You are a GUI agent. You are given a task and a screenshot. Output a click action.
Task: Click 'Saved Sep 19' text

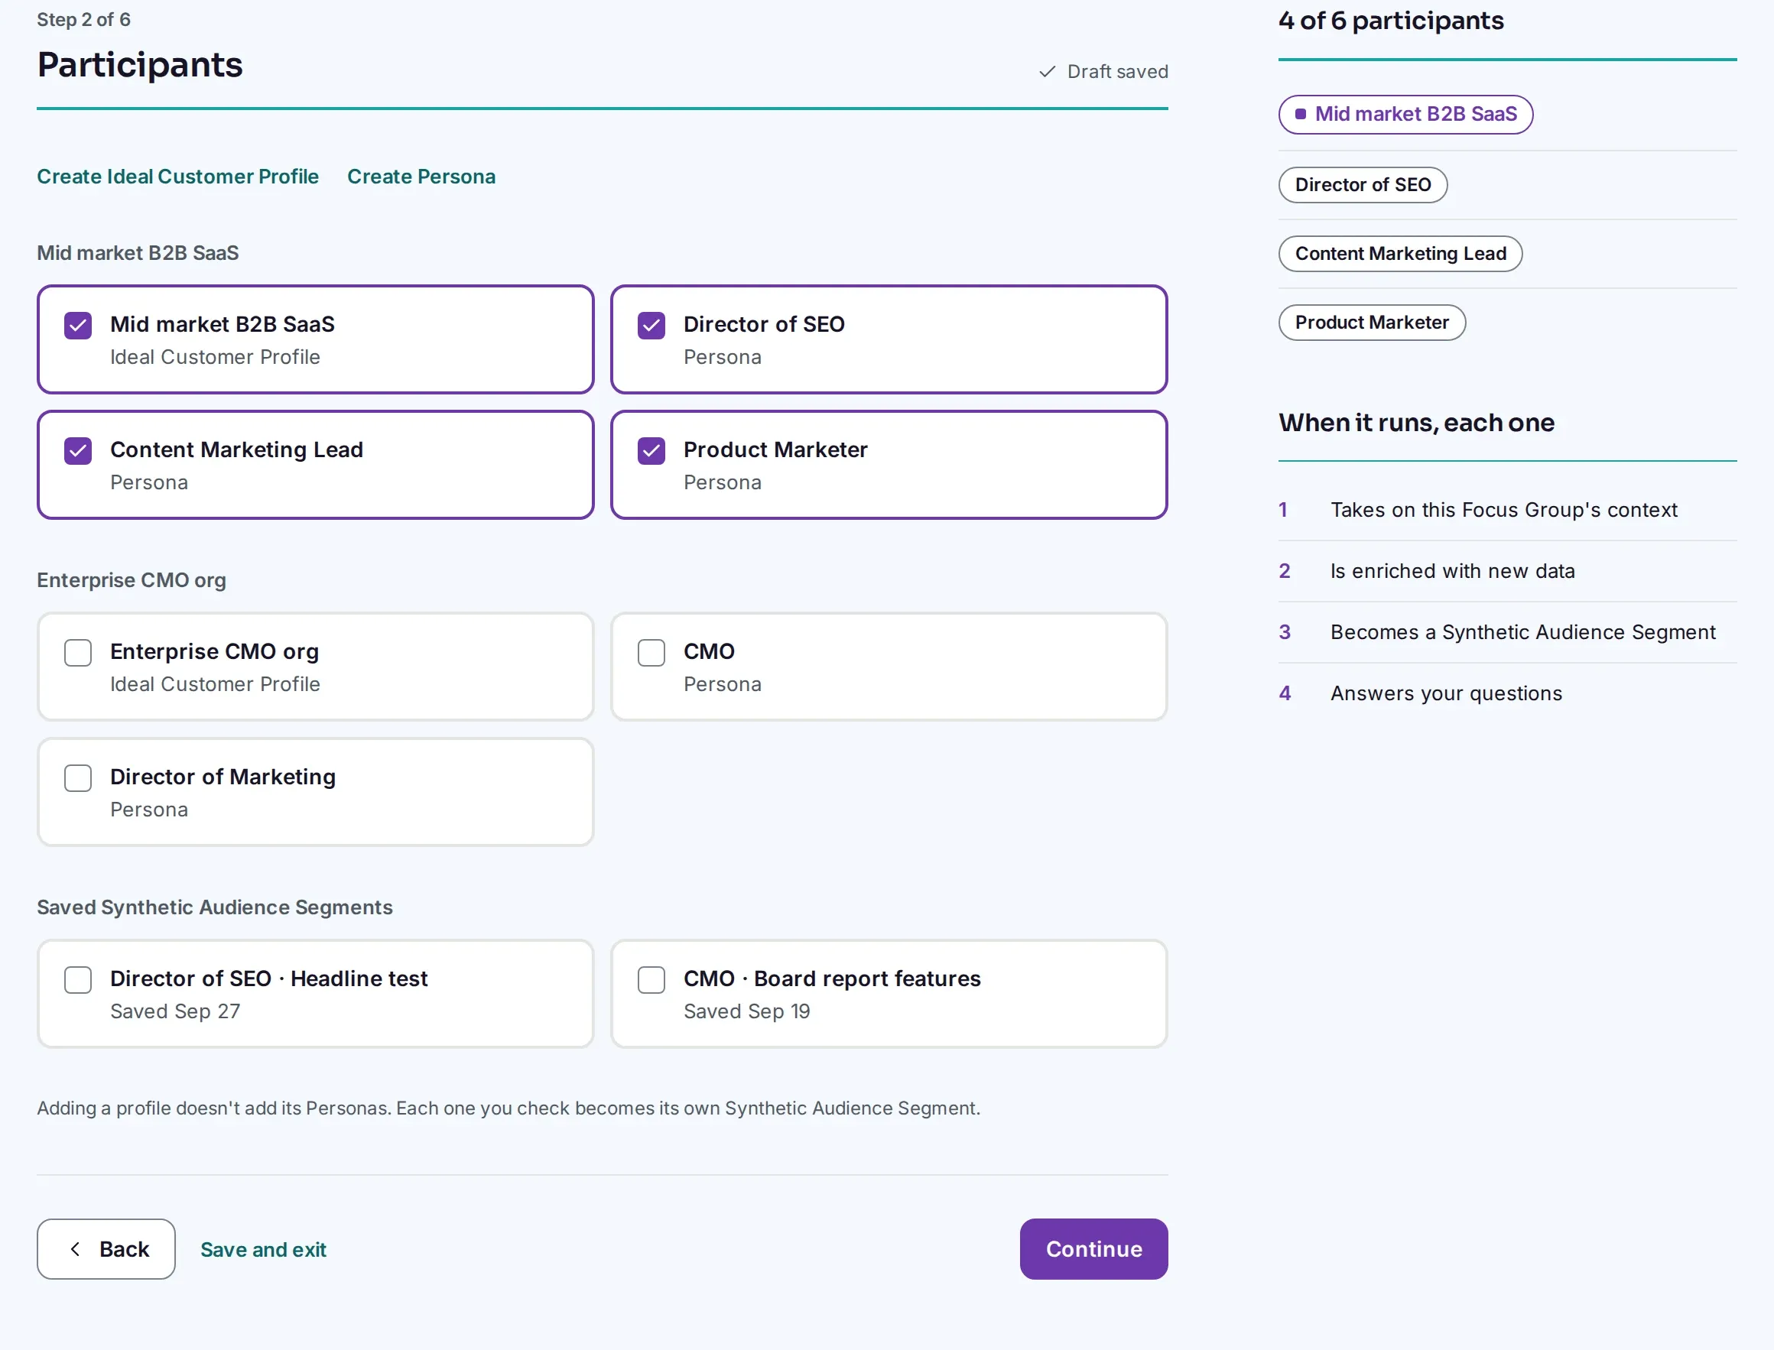[747, 1011]
